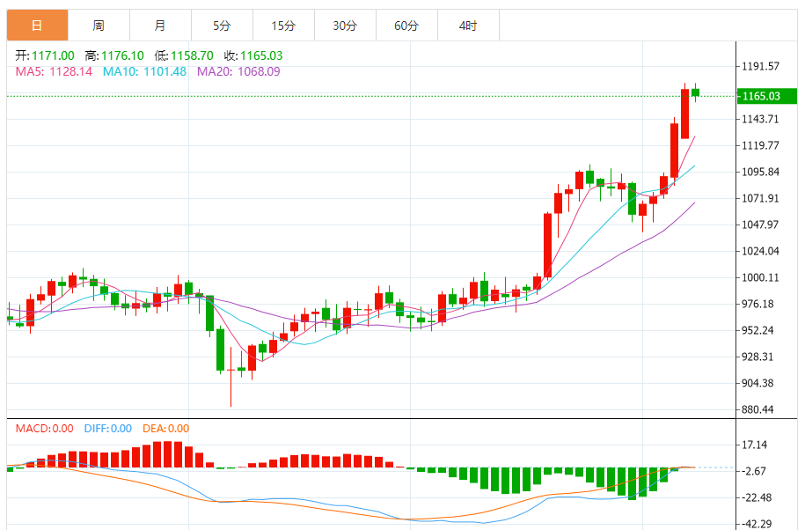Click the 952.24 price axis label
Viewport: 805px width, 530px height.
[757, 330]
